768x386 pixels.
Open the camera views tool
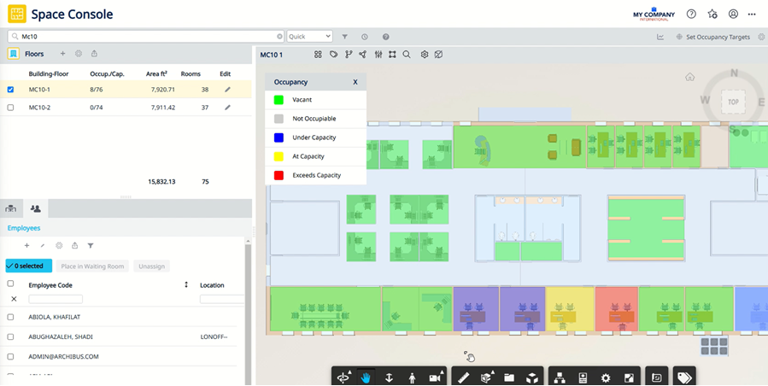(x=436, y=377)
